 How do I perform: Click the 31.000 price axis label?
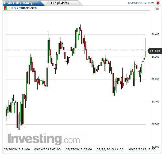155,124
